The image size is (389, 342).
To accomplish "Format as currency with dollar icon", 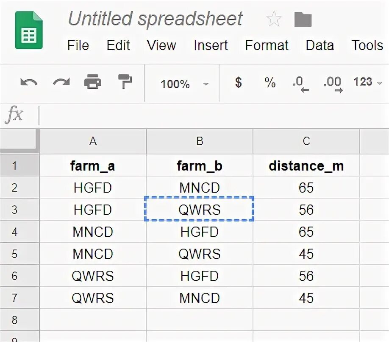I will click(239, 82).
